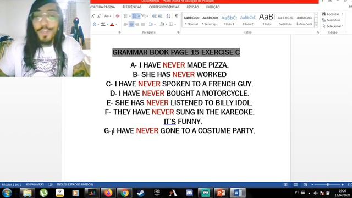
Task: Toggle align text left
Action: [125, 24]
